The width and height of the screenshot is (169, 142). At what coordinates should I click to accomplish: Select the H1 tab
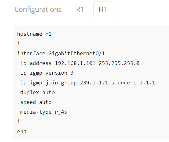click(x=103, y=9)
